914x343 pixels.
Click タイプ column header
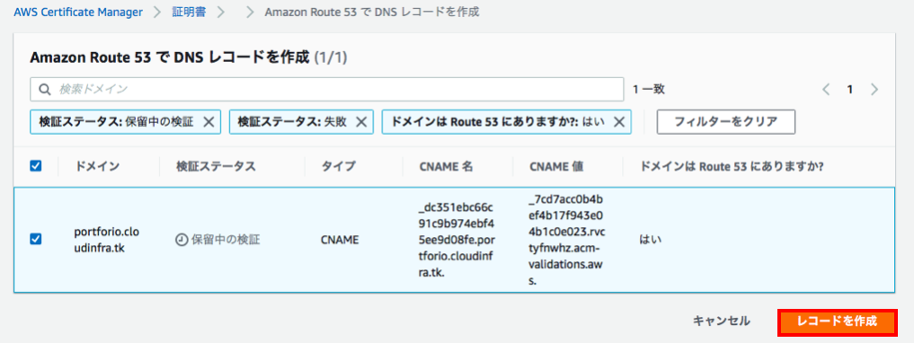tap(338, 166)
